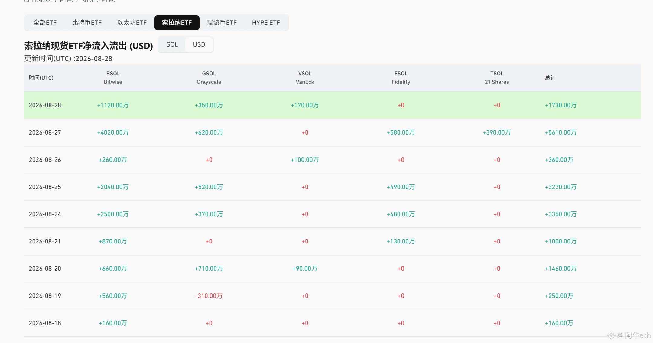The height and width of the screenshot is (343, 653).
Task: Click GSOL value +710.00万
Action: [x=209, y=269]
